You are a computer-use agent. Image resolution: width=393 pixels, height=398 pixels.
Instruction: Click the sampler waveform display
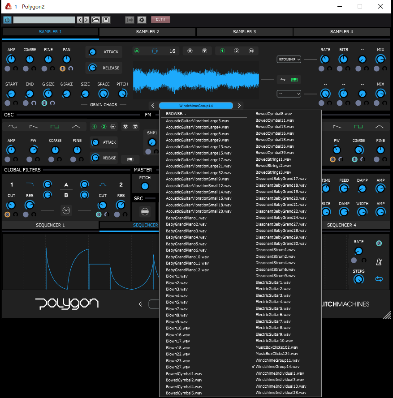(196, 80)
